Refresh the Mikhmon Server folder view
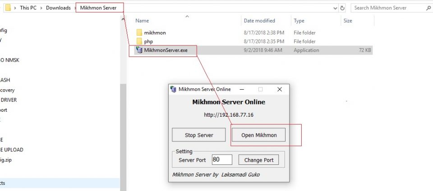The image size is (433, 191). click(x=342, y=8)
